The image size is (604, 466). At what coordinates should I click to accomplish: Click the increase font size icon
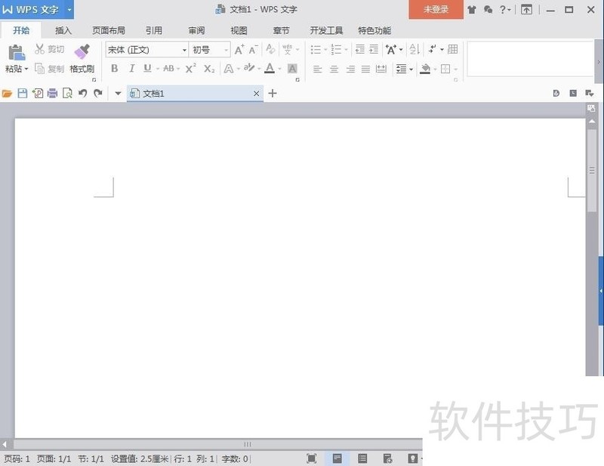pos(239,50)
